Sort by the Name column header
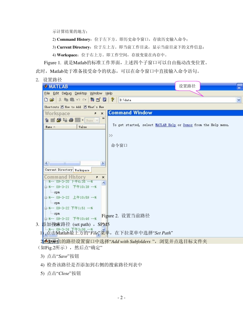Viewport: 243px width, 315px height. (x=60, y=127)
